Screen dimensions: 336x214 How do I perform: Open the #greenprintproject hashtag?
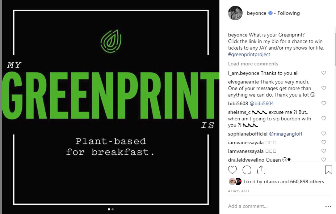249,55
